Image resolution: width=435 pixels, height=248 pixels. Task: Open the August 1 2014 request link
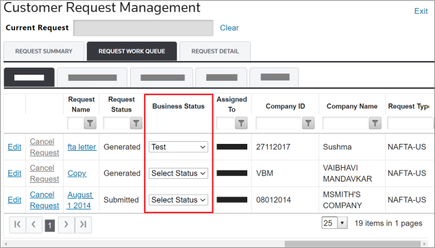click(x=80, y=200)
